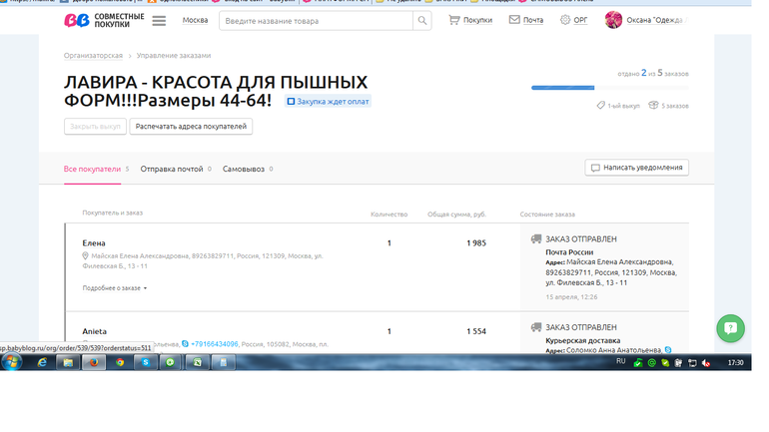Screen dimensions: 769x432
Task: Click the Закрыть выкуп button
Action: click(95, 127)
